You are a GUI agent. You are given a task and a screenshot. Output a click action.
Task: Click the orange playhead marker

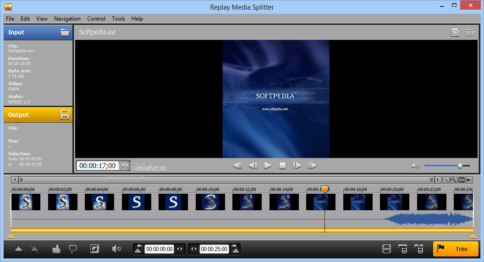pyautogui.click(x=324, y=189)
